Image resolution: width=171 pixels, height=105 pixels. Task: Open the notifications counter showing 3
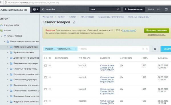pyautogui.click(x=36, y=9)
